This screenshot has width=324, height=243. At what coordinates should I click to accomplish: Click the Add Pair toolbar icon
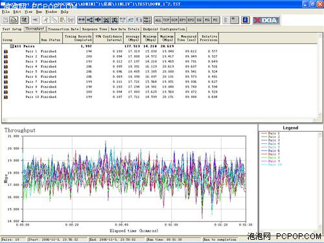(x=82, y=20)
